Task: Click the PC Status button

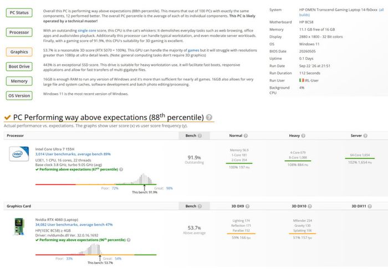Action: coord(19,13)
